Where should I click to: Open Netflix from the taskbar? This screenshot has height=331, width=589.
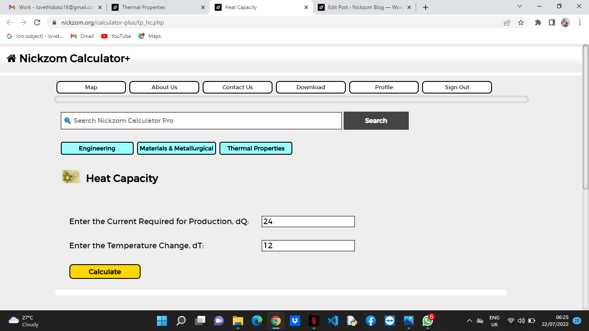pyautogui.click(x=314, y=321)
